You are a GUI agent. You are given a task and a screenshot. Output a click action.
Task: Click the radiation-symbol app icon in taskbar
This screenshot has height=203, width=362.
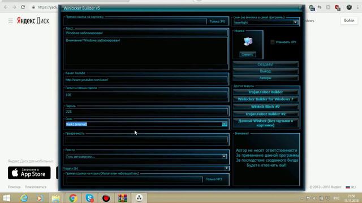(x=139, y=198)
